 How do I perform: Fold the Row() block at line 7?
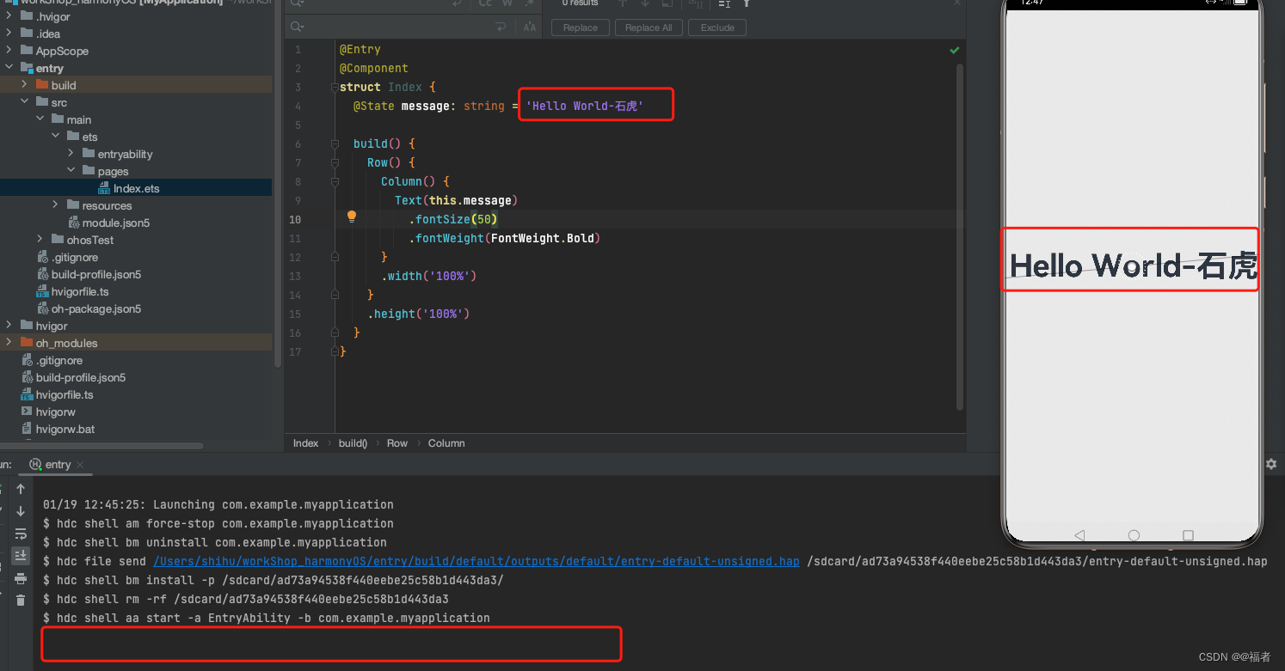tap(335, 163)
